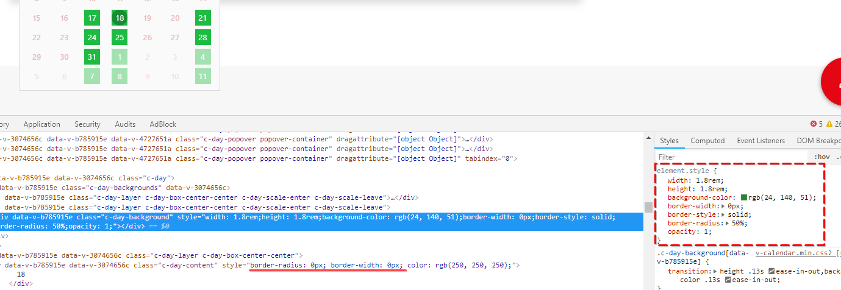This screenshot has height=290, width=841.
Task: Edit the width: 1.8rem style declaration
Action: click(695, 180)
